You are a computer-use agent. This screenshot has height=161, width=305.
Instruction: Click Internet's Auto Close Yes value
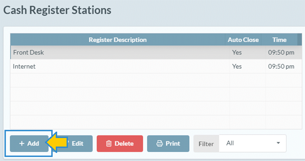237,66
